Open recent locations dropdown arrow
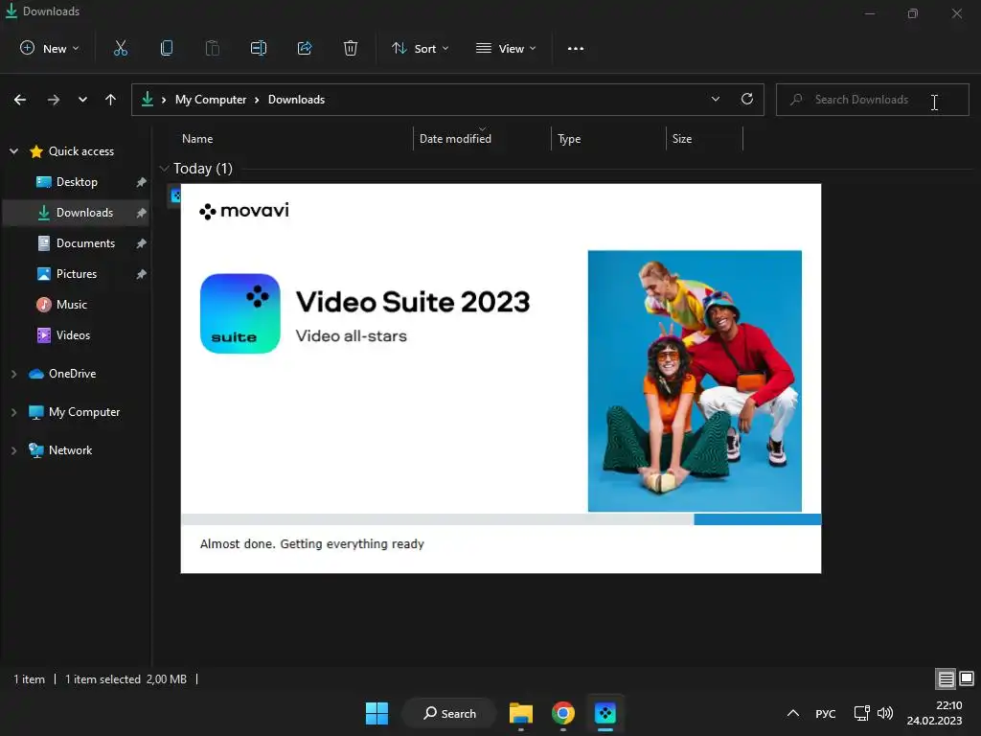This screenshot has width=981, height=736. pyautogui.click(x=82, y=100)
